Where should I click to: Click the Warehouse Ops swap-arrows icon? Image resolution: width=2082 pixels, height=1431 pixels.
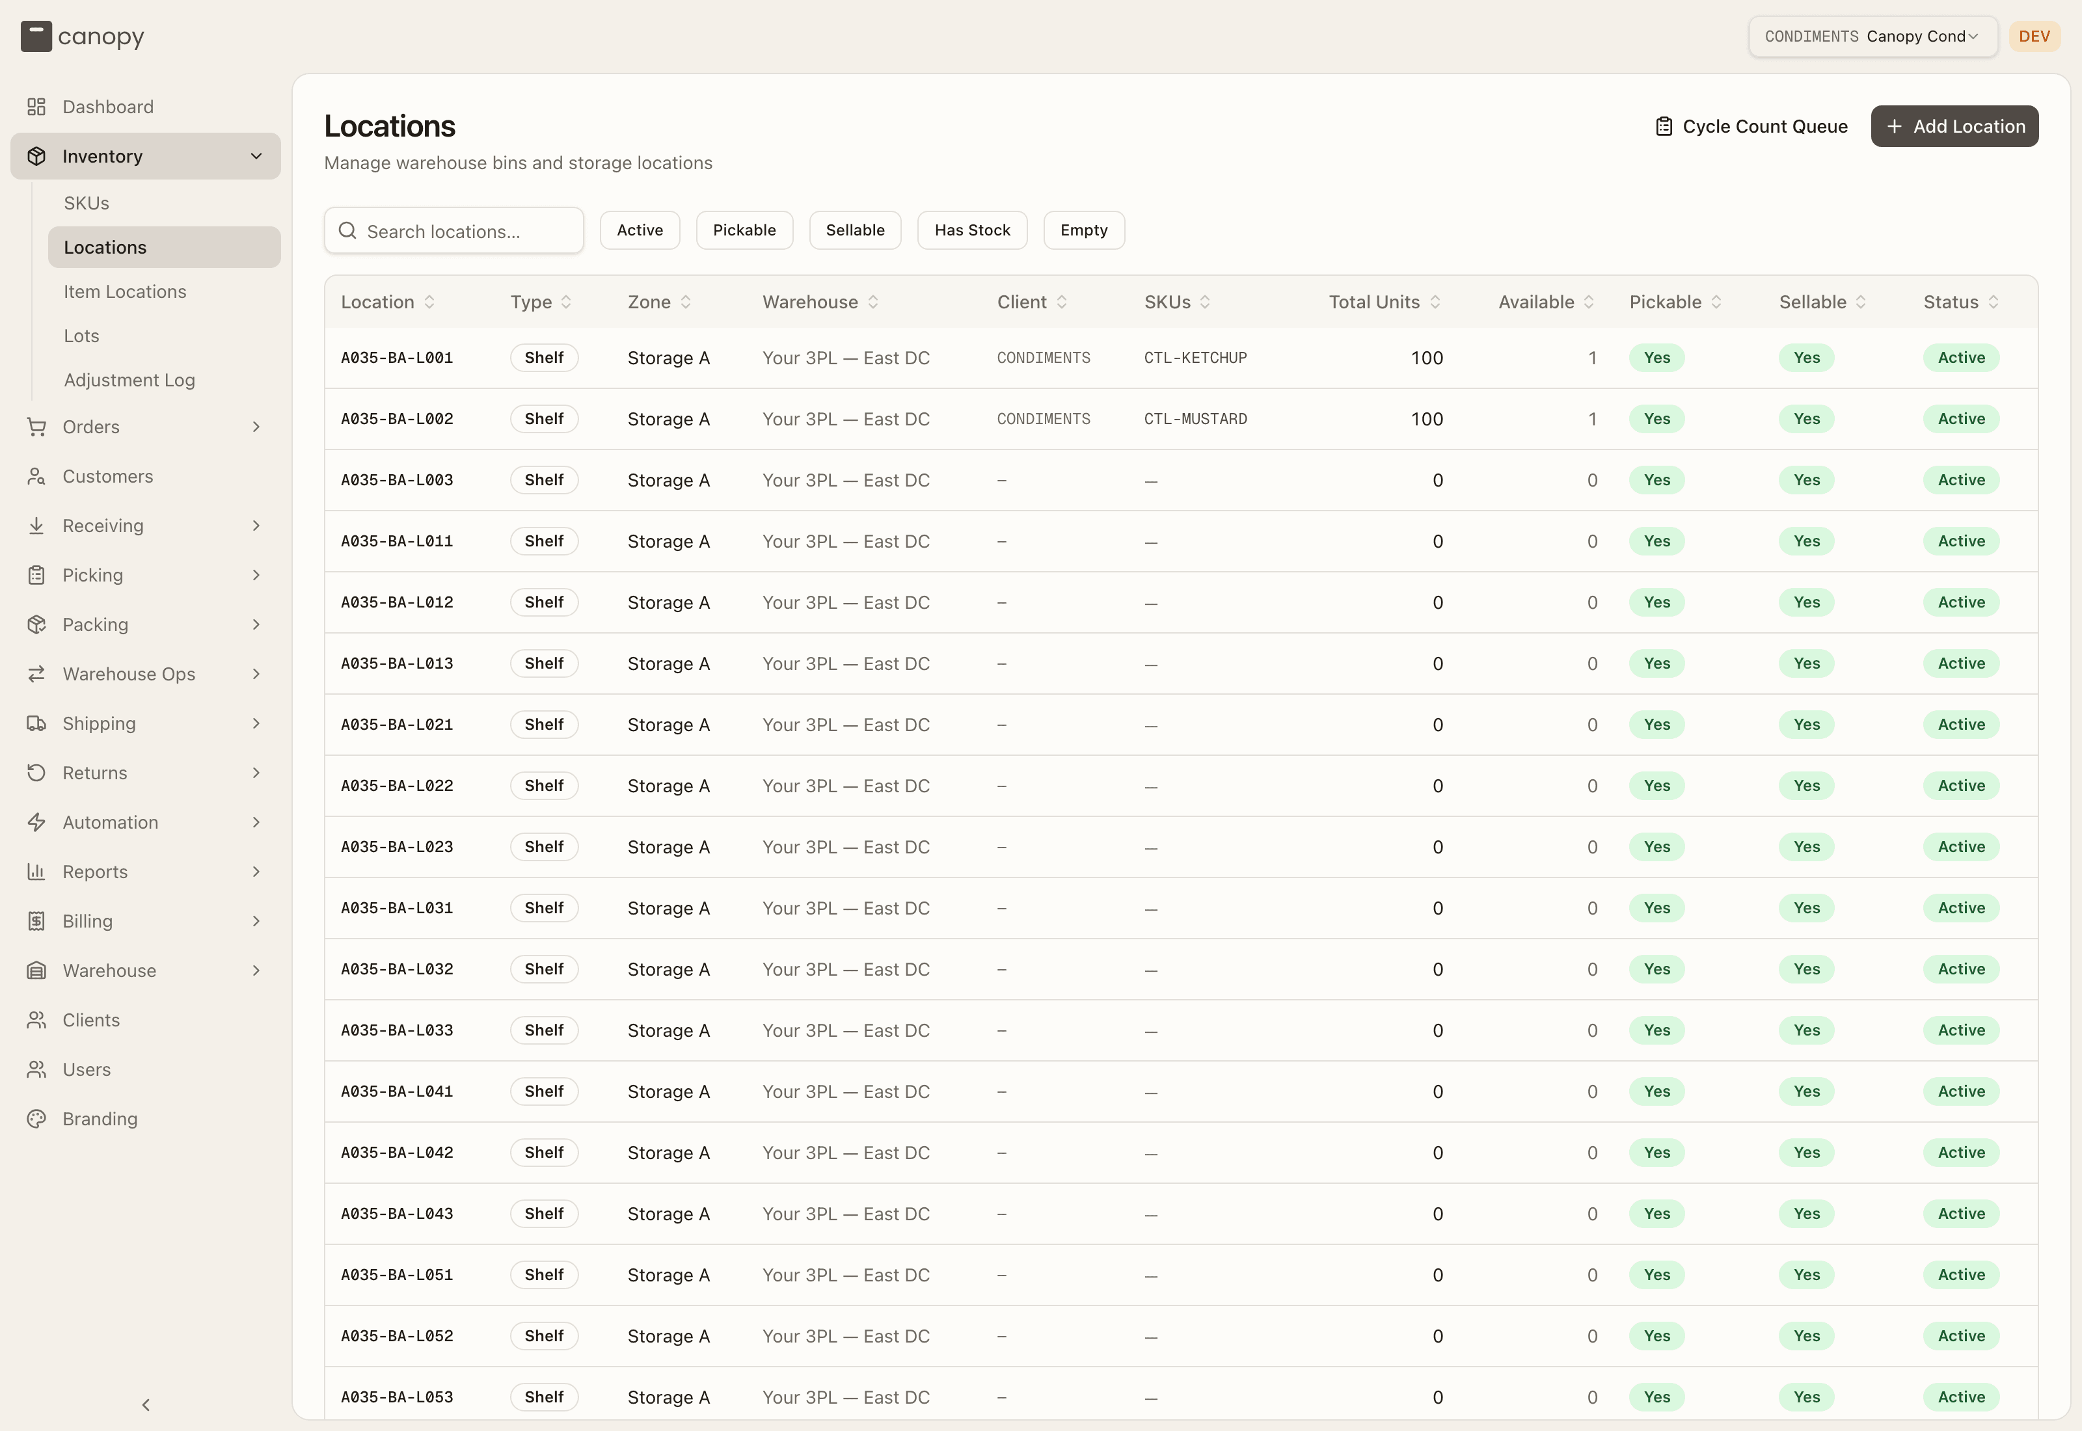pyautogui.click(x=36, y=675)
